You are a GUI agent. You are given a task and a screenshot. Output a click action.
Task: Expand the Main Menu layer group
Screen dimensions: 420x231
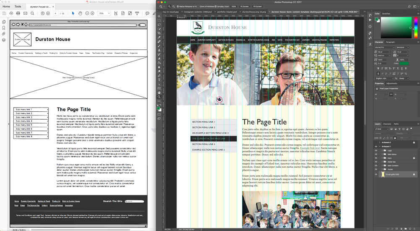pyautogui.click(x=382, y=154)
